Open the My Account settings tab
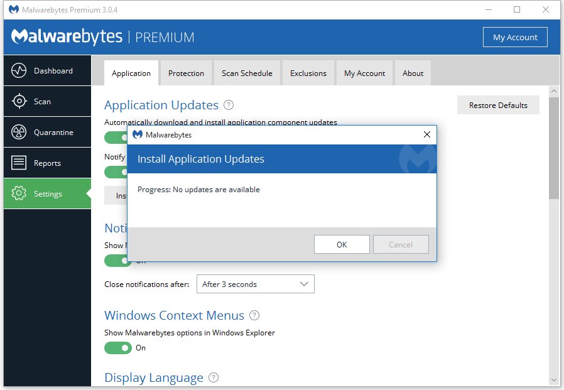The height and width of the screenshot is (390, 564). 364,73
